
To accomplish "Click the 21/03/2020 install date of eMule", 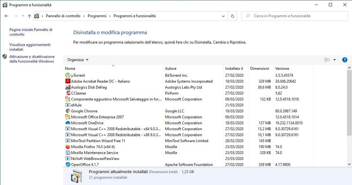I will point(234,105).
